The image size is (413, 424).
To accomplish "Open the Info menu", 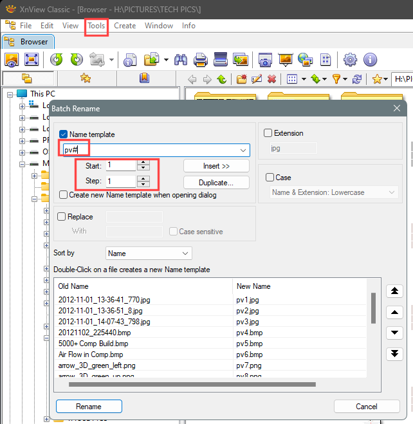I will tap(188, 26).
